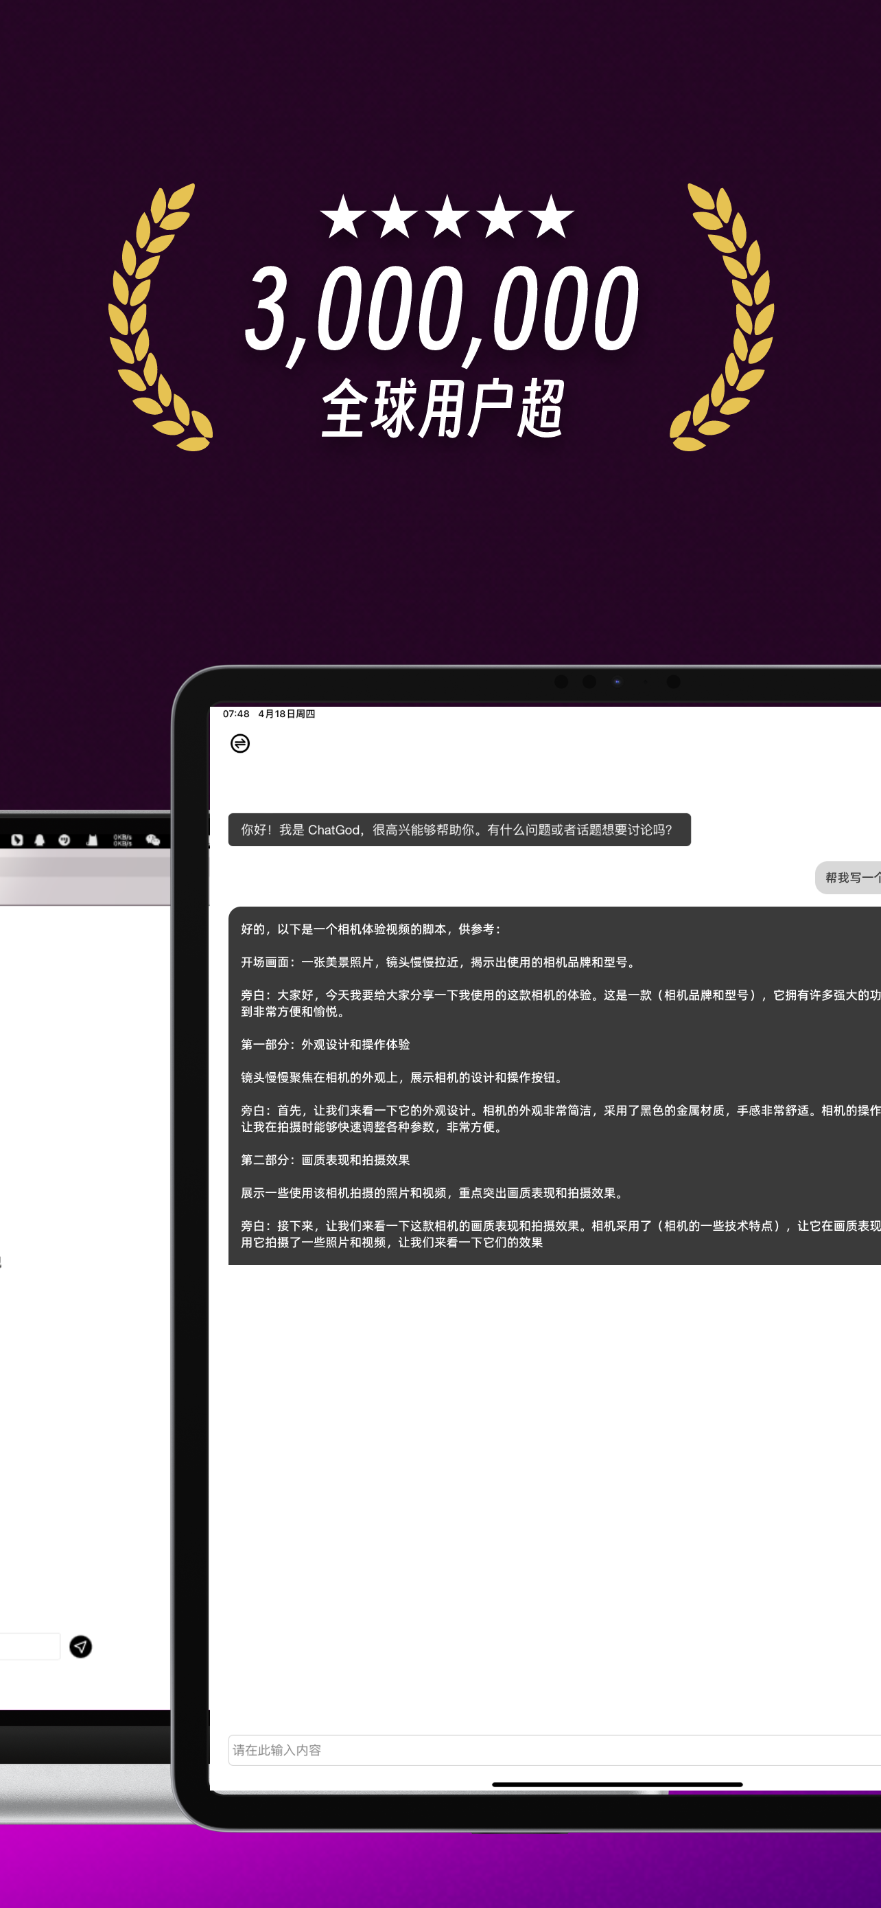Click the line '镜头慢慢聚焦在相机的外观上'

404,1078
